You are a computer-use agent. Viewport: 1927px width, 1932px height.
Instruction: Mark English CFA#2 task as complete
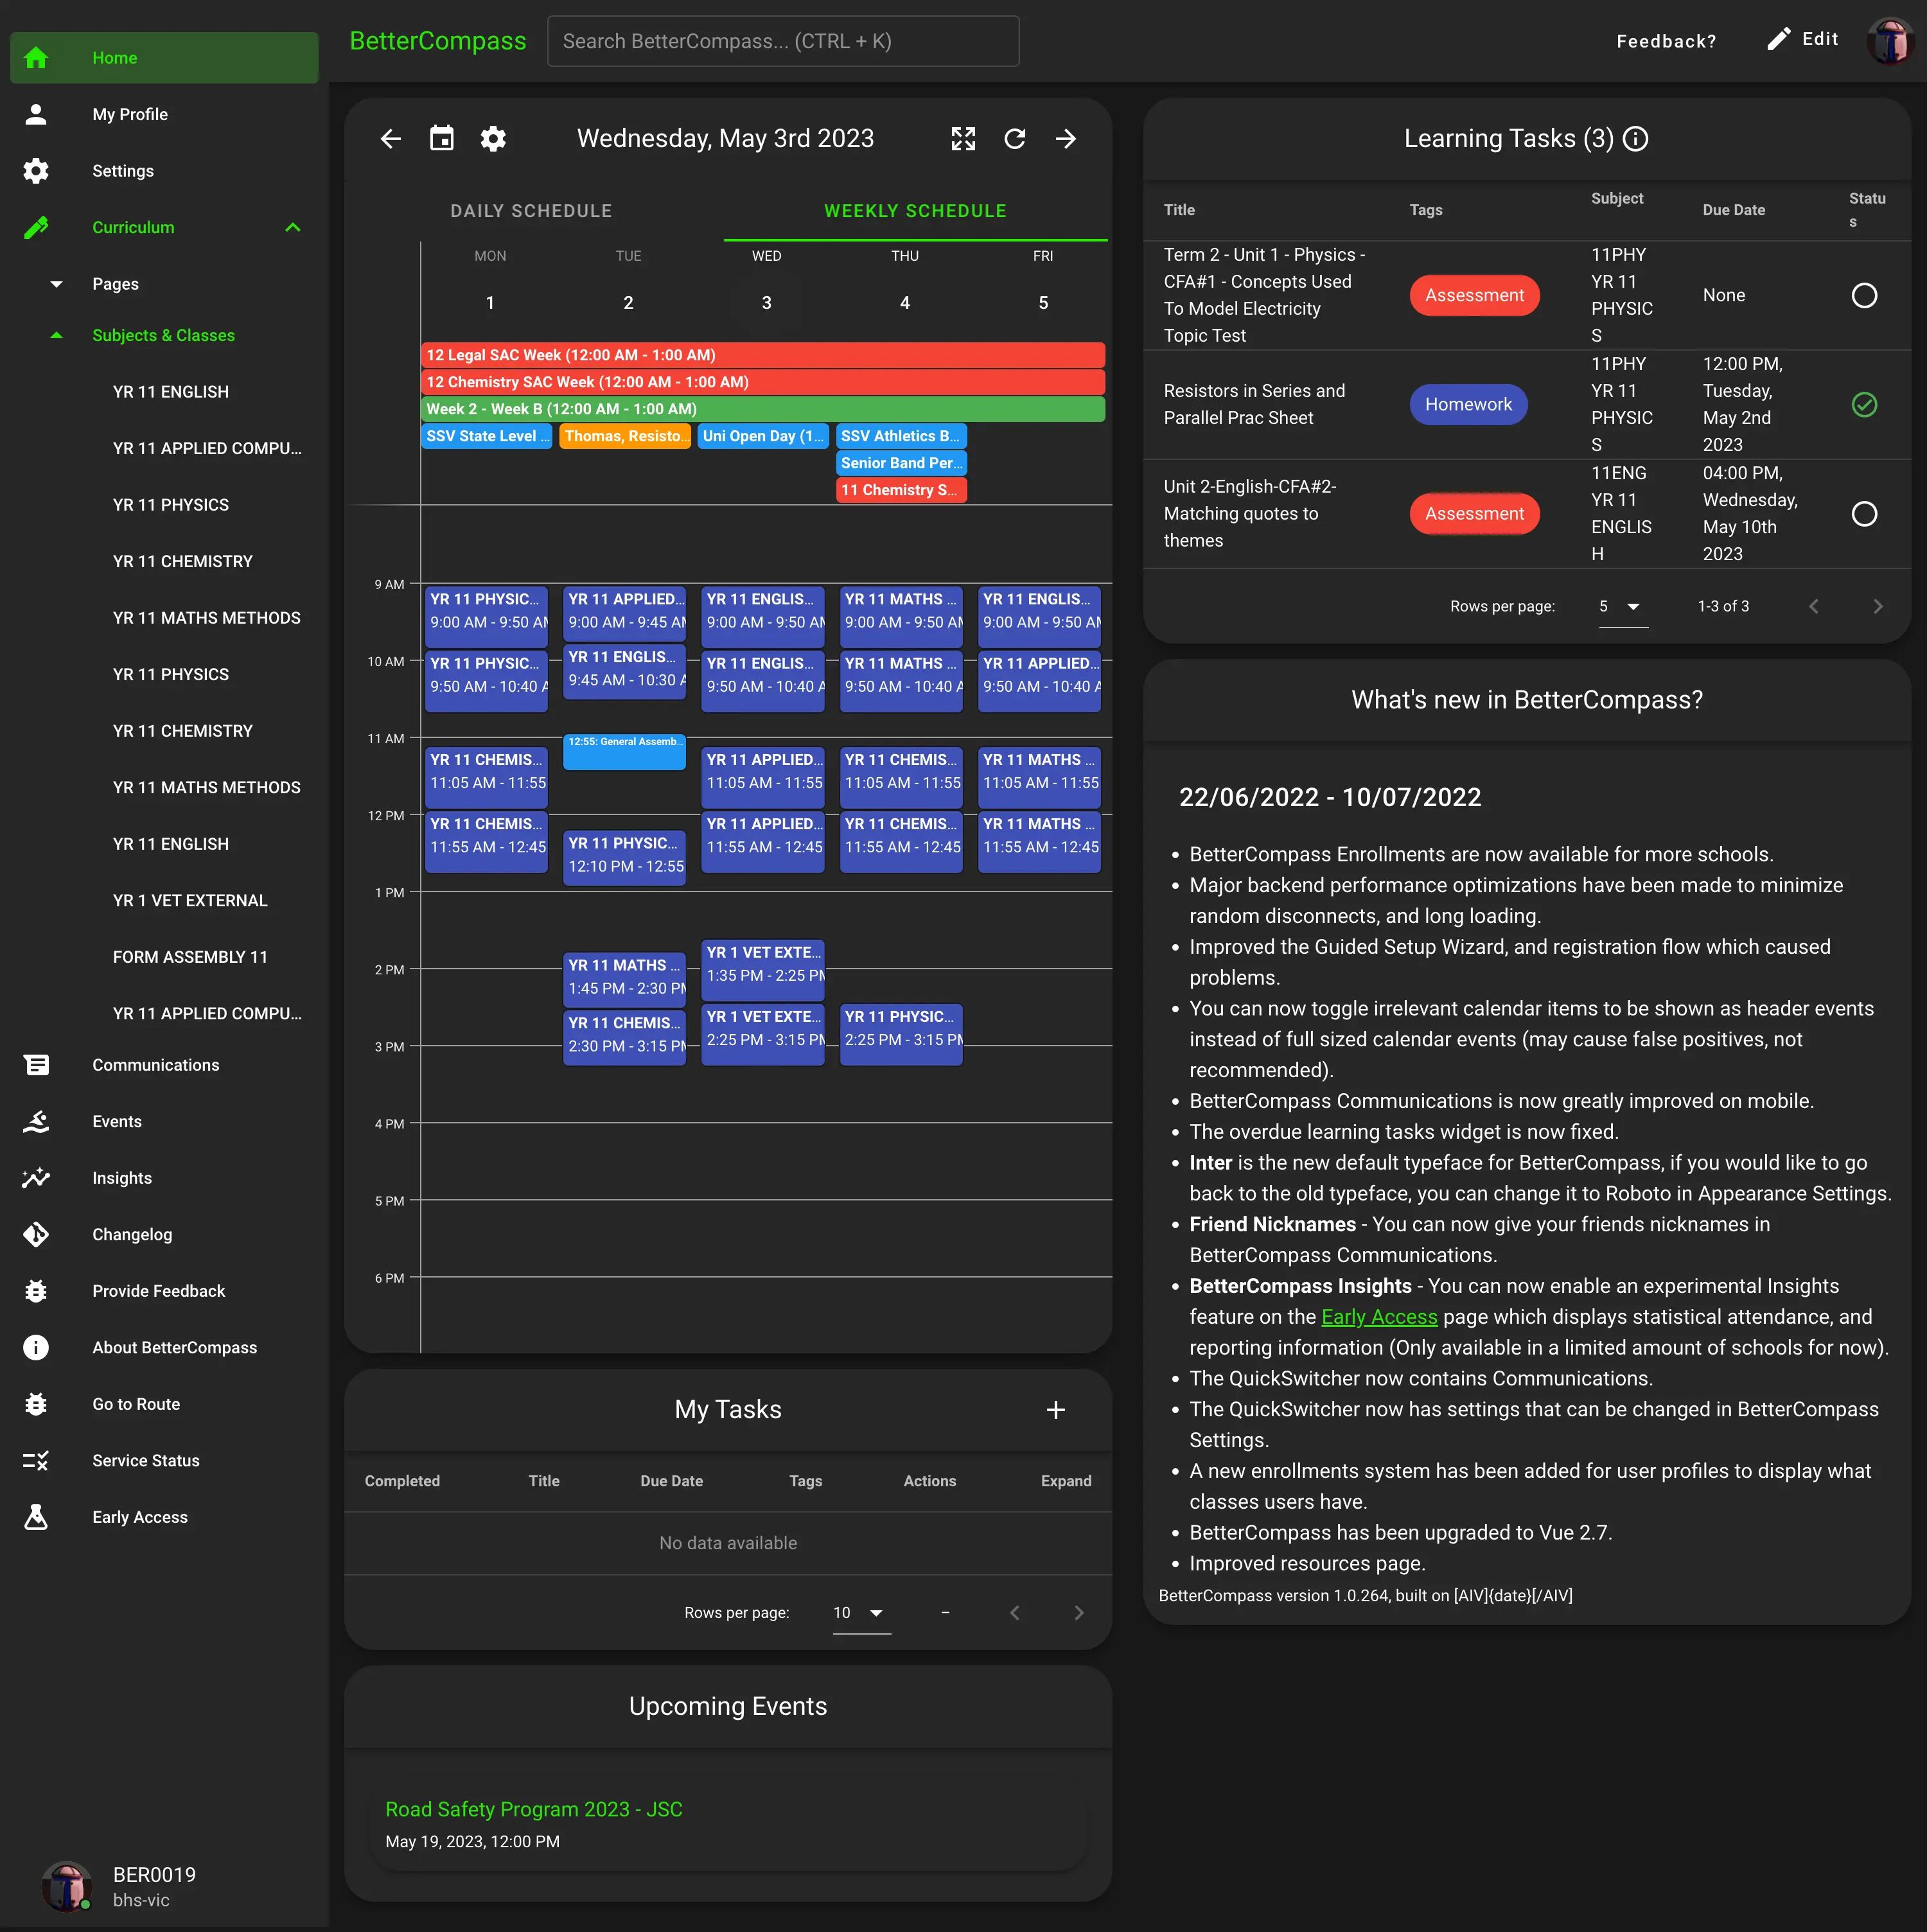pos(1863,514)
